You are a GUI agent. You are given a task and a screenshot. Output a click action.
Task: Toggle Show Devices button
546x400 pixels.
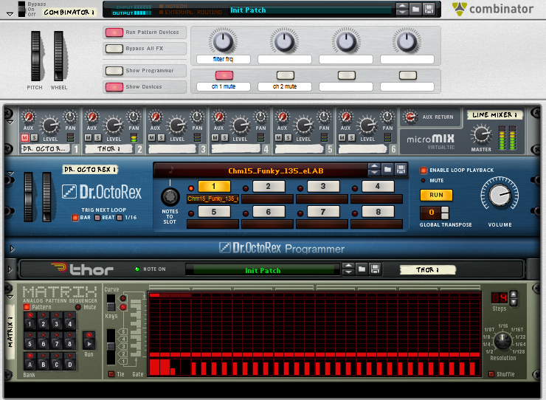coord(114,87)
